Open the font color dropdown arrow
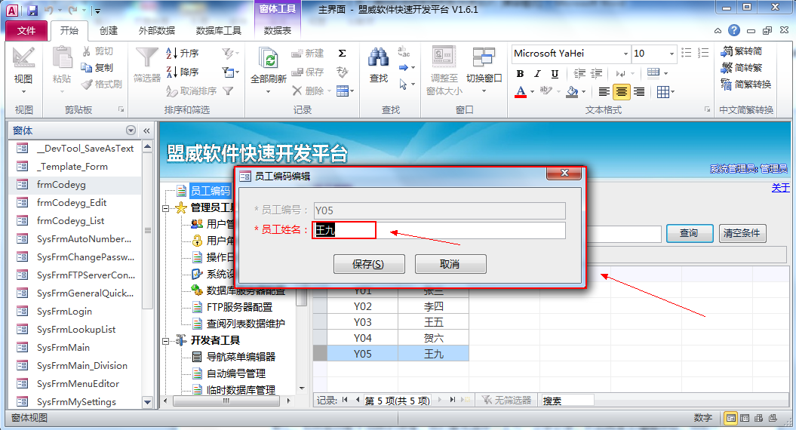This screenshot has width=796, height=430. tap(532, 92)
